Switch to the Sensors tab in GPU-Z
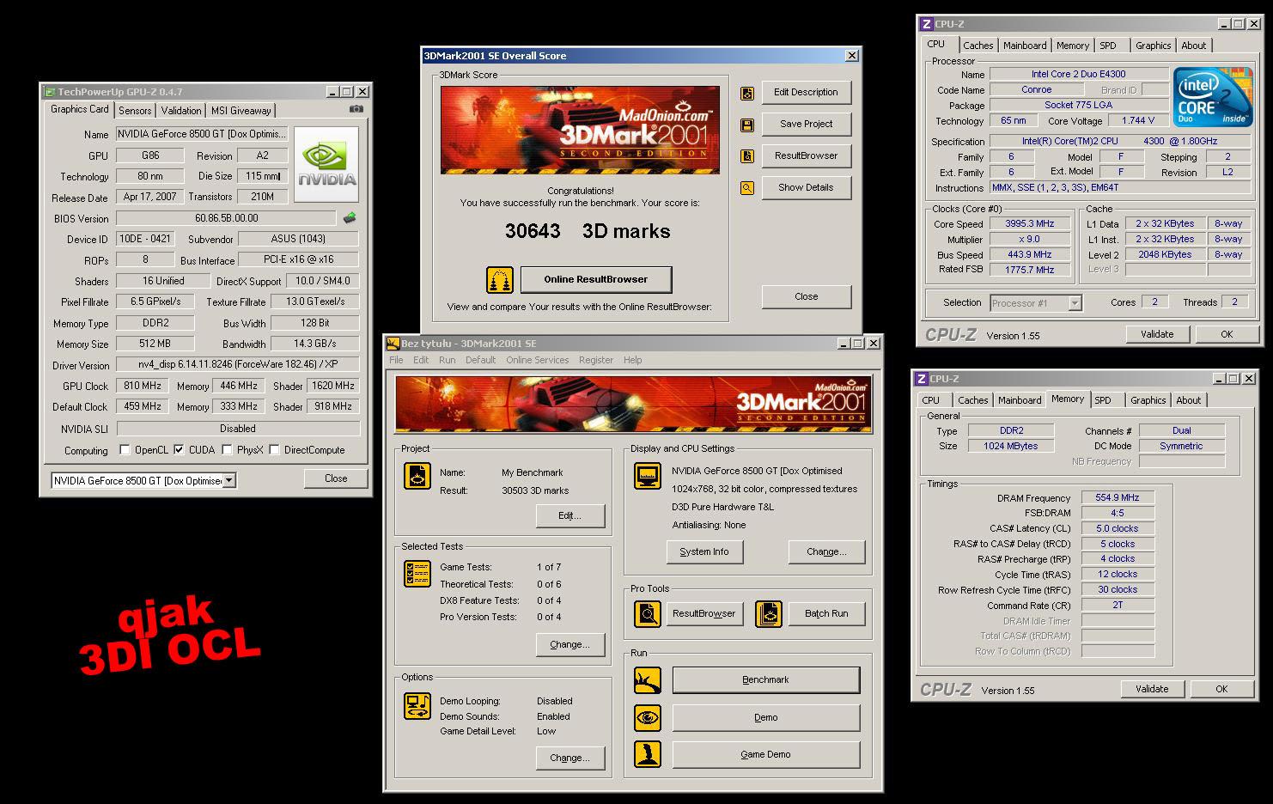Image resolution: width=1273 pixels, height=804 pixels. coord(135,111)
